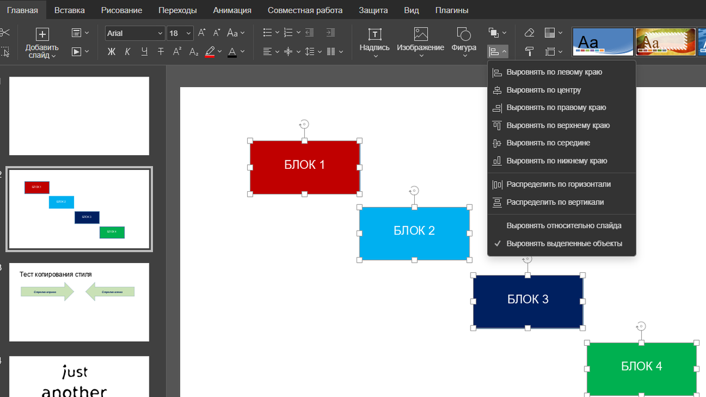Click the decrease indent icon
706x397 pixels.
click(310, 33)
